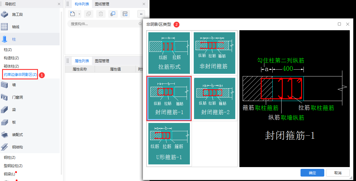This screenshot has height=181, width=356.
Task: Switch to the 属性列表 tab
Action: coord(82,61)
